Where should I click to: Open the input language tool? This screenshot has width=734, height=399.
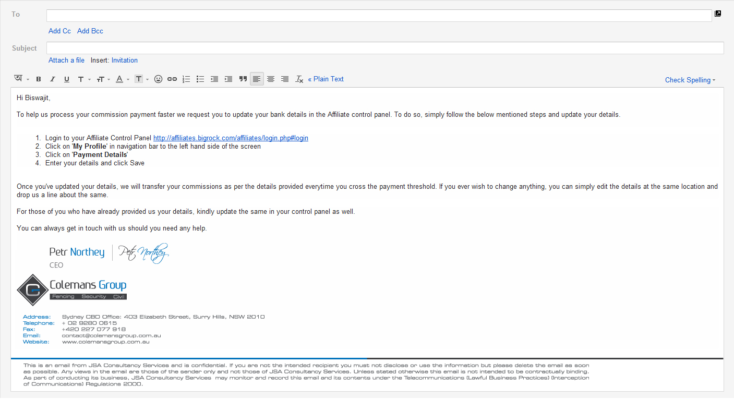coord(18,79)
